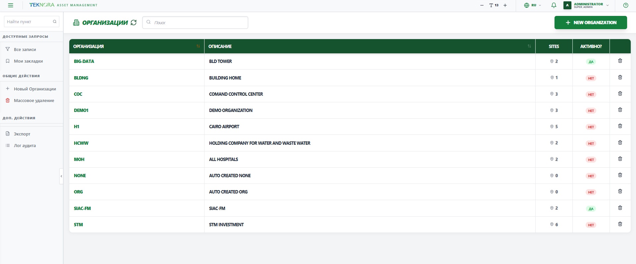Viewport: 636px width, 264px height.
Task: Delete the H1 organization
Action: tap(620, 126)
